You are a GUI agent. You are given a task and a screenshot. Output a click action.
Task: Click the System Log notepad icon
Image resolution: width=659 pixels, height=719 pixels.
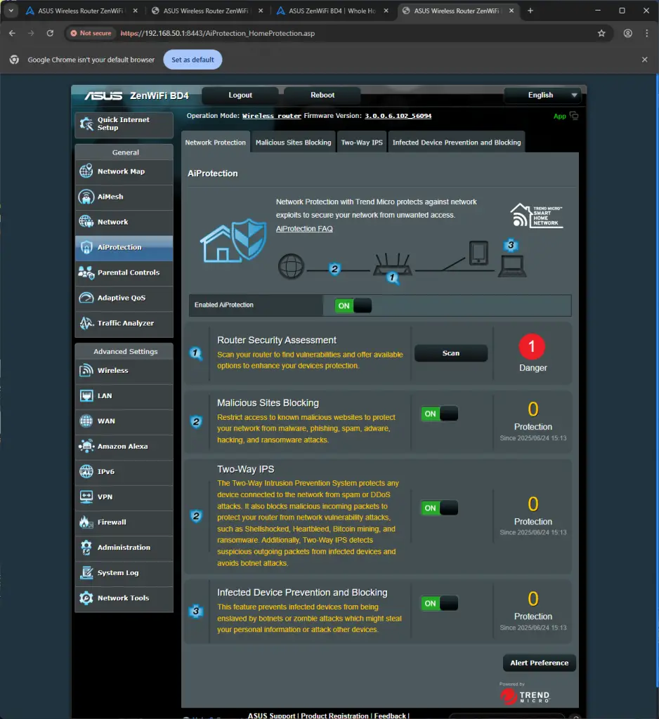[x=86, y=572]
